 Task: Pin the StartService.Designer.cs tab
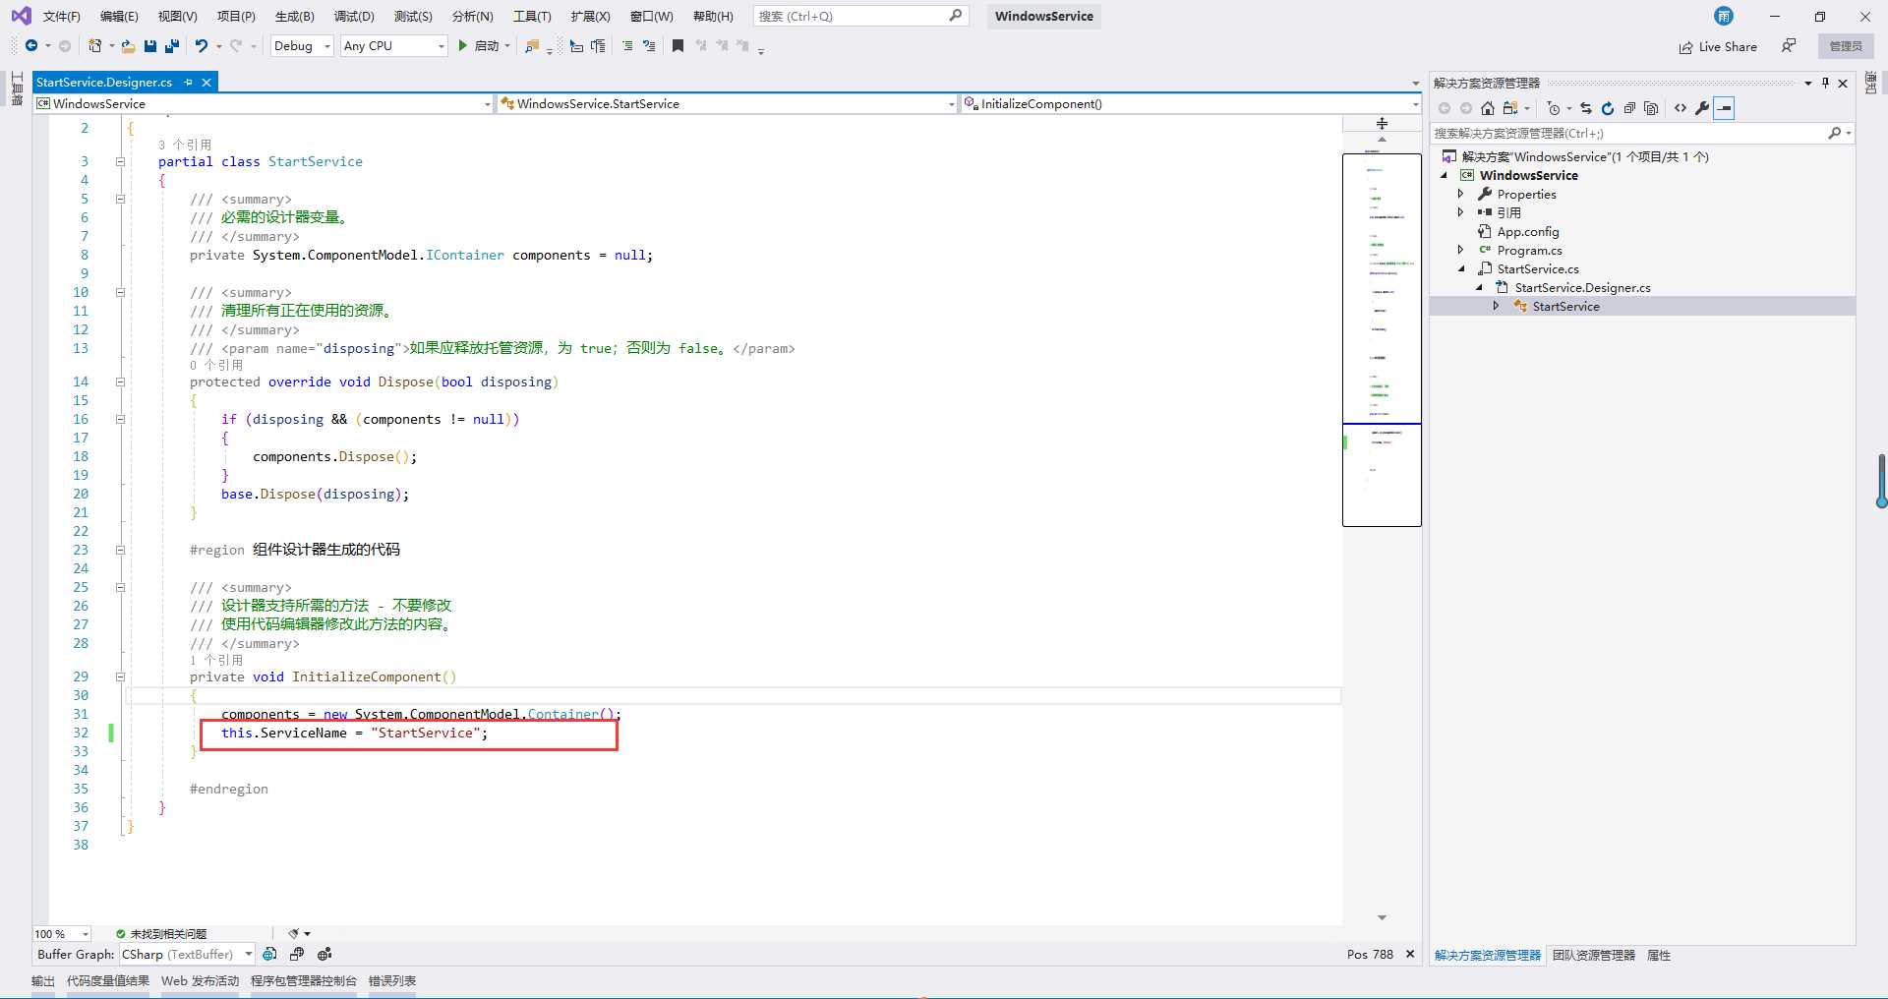188,83
